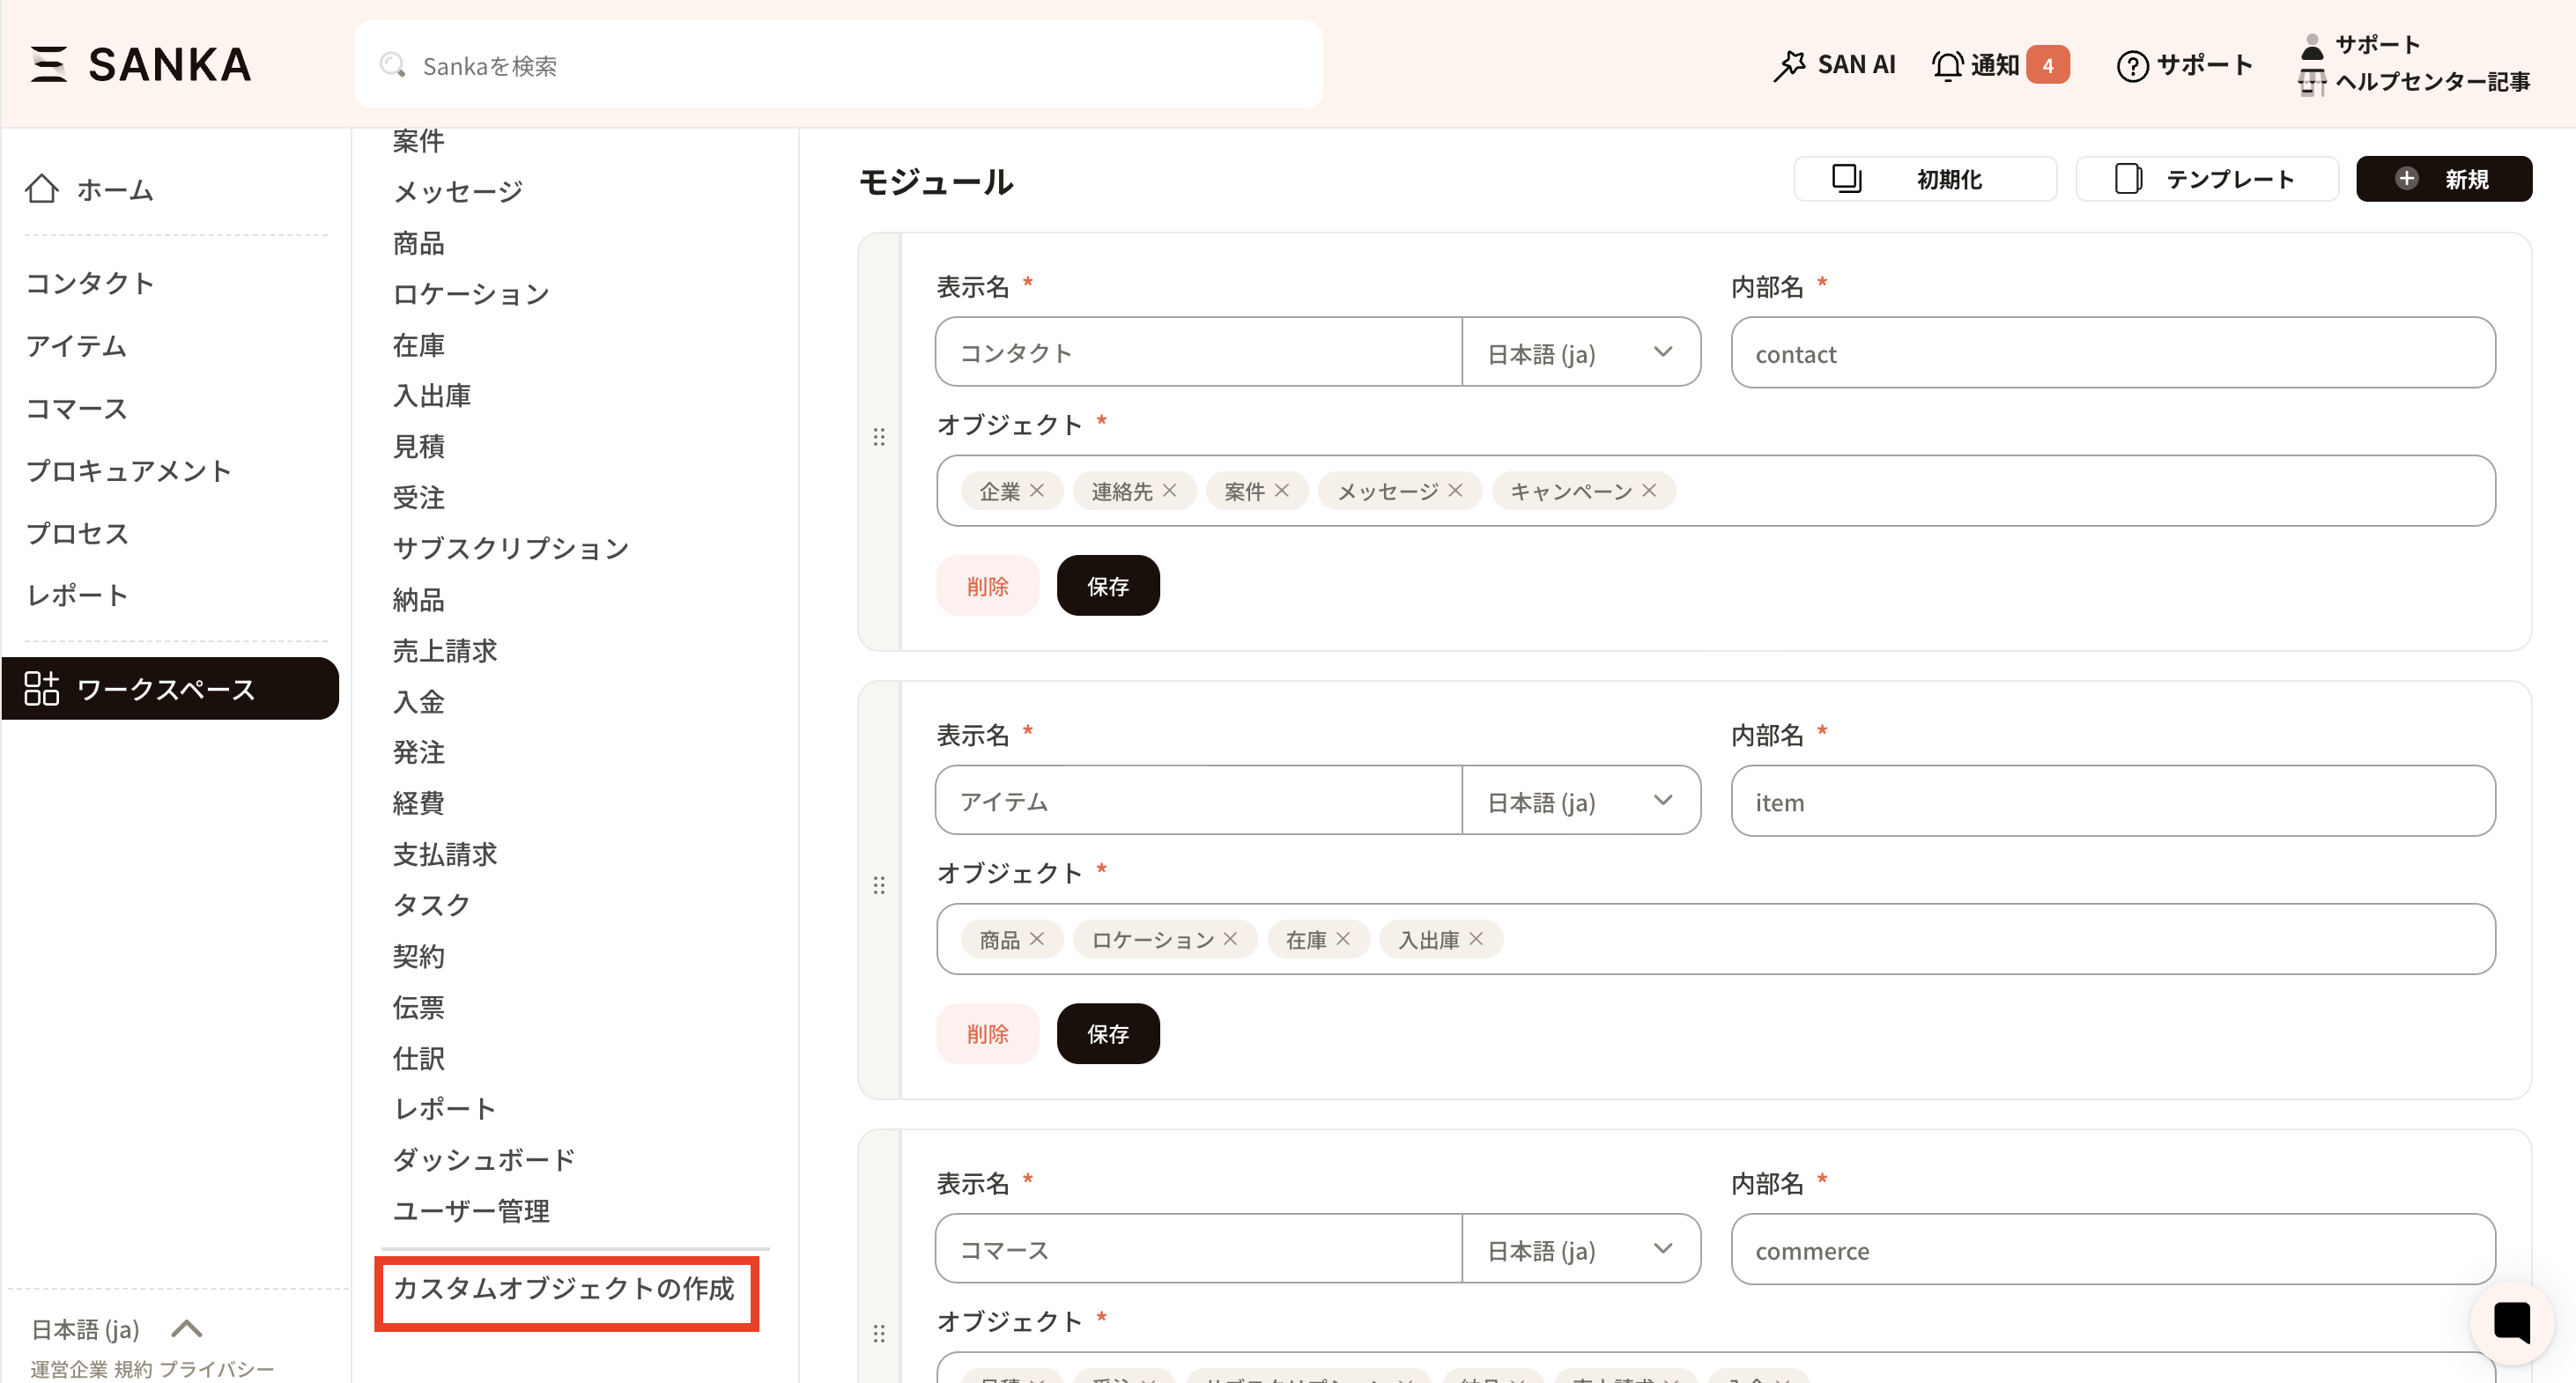
Task: Click the Home house icon in sidebar
Action: coord(42,189)
